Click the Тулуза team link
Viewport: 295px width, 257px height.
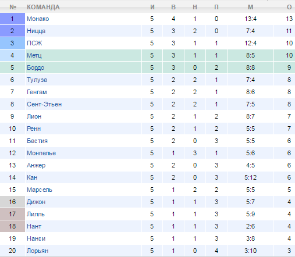(37, 80)
